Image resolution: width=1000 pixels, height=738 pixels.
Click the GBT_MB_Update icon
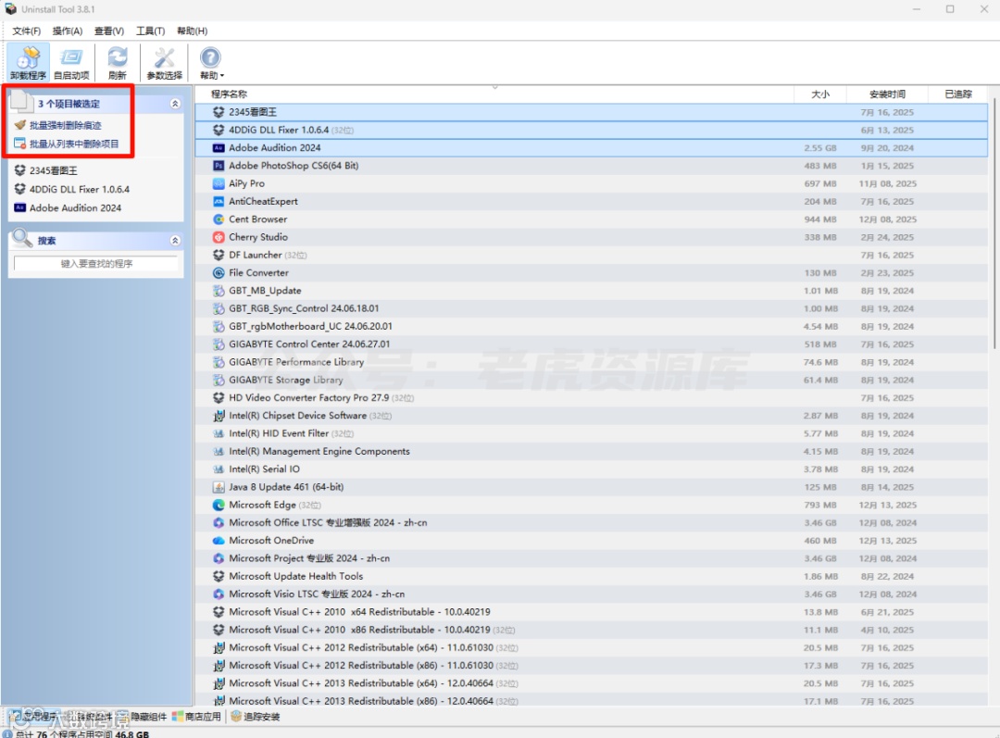point(219,291)
